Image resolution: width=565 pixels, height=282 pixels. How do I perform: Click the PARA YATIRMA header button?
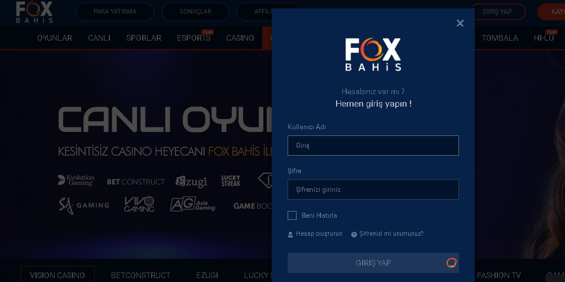115,11
